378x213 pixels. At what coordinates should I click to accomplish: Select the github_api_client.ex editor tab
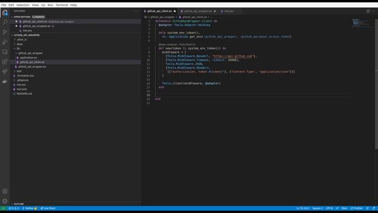159,11
